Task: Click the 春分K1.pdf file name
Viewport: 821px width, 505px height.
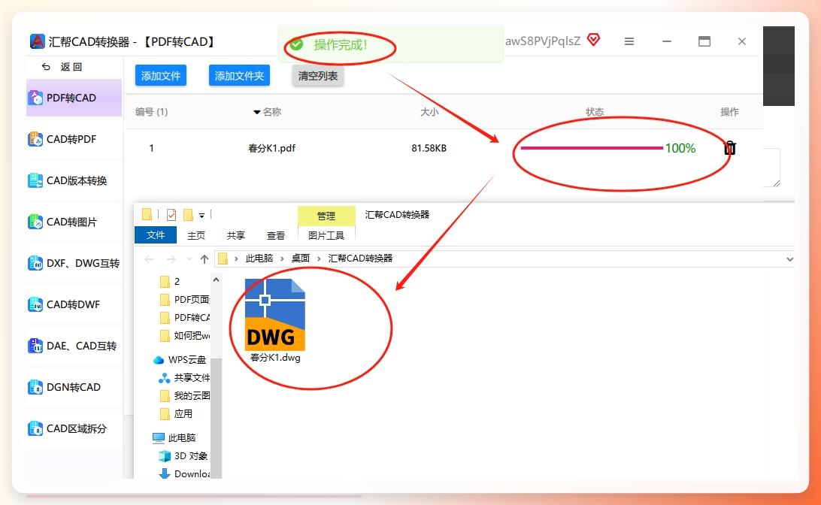Action: coord(271,148)
